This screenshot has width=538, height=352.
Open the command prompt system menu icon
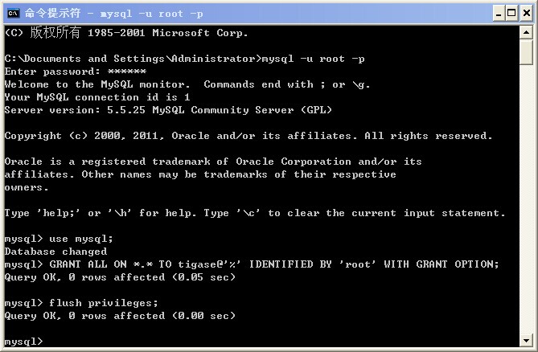[12, 13]
